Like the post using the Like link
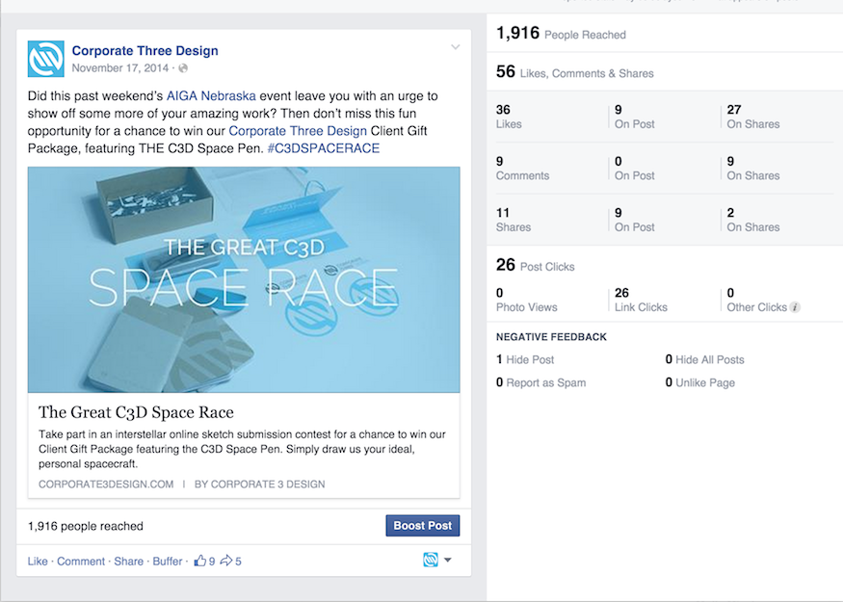 pos(38,562)
